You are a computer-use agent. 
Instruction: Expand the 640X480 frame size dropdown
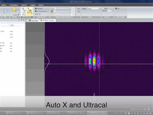click(48, 9)
